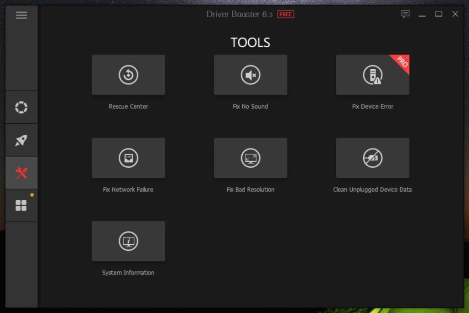
Task: Click the Fix Network Failure tile icon
Action: point(128,158)
